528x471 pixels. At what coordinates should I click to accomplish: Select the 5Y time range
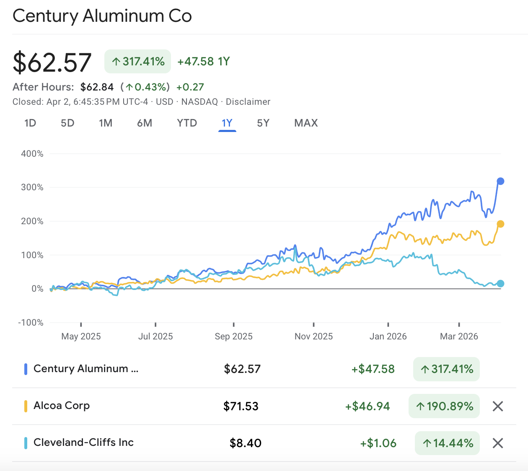pos(263,123)
